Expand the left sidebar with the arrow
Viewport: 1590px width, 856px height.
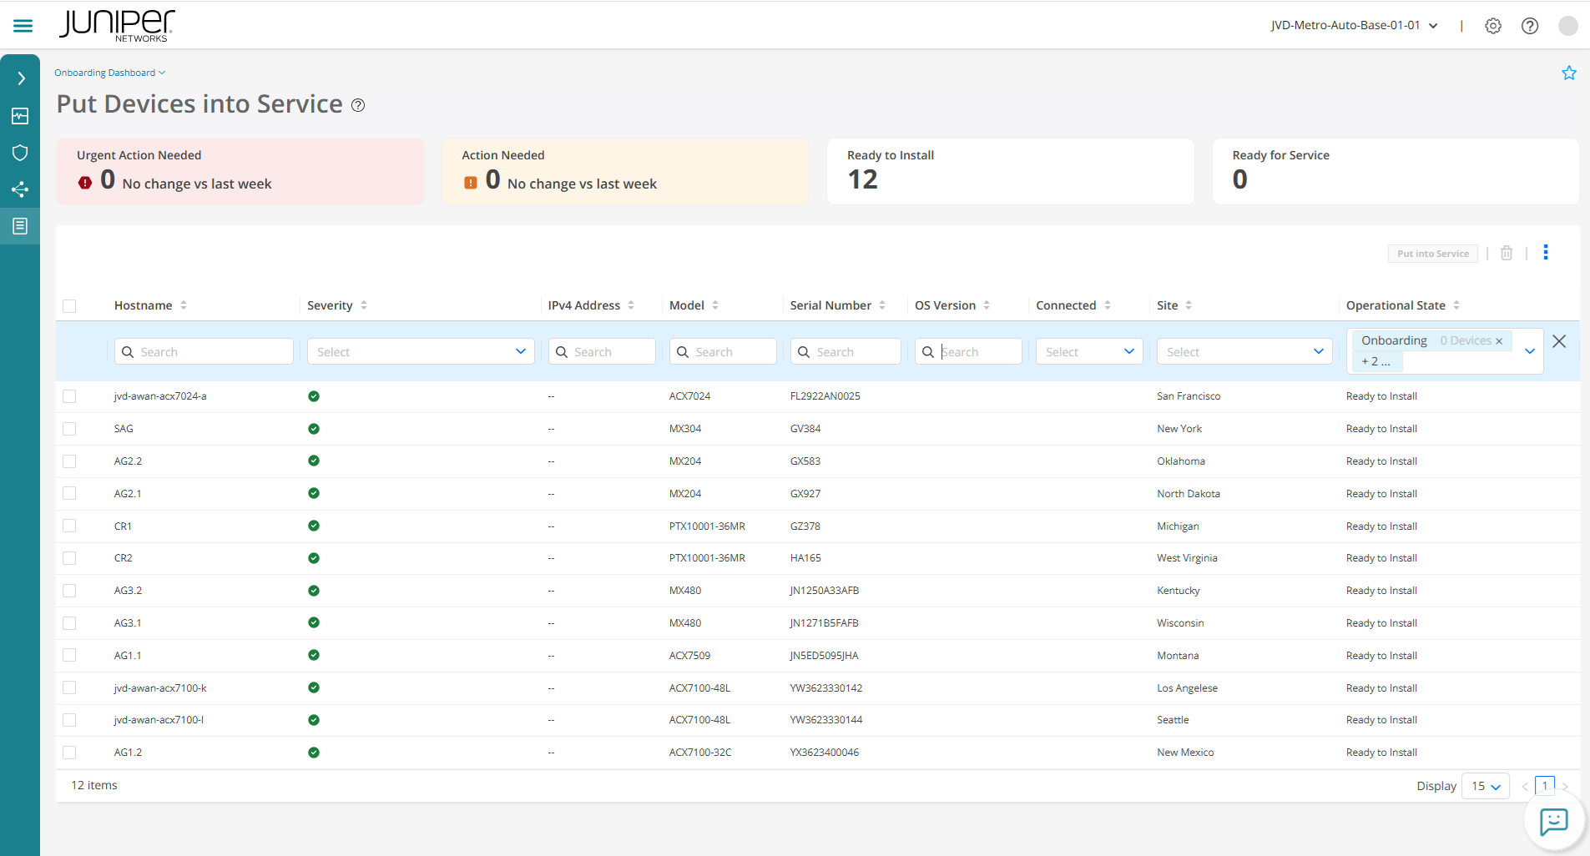(x=21, y=78)
